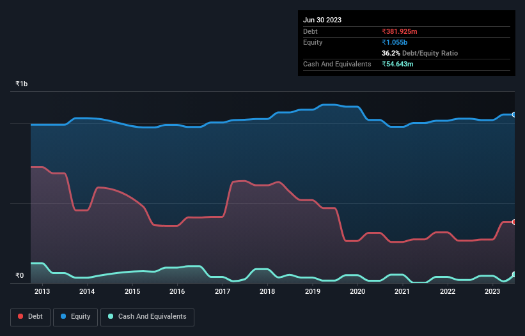Click the Equity row label in tooltip

pyautogui.click(x=313, y=42)
